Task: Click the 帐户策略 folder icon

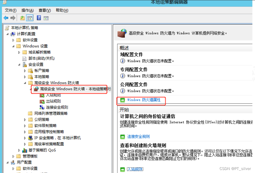Action: pyautogui.click(x=31, y=71)
